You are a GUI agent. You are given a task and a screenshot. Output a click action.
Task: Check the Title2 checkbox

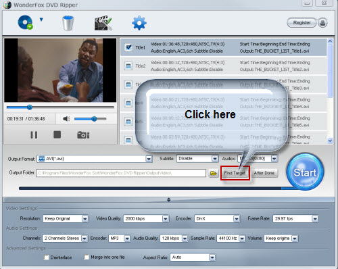point(128,66)
